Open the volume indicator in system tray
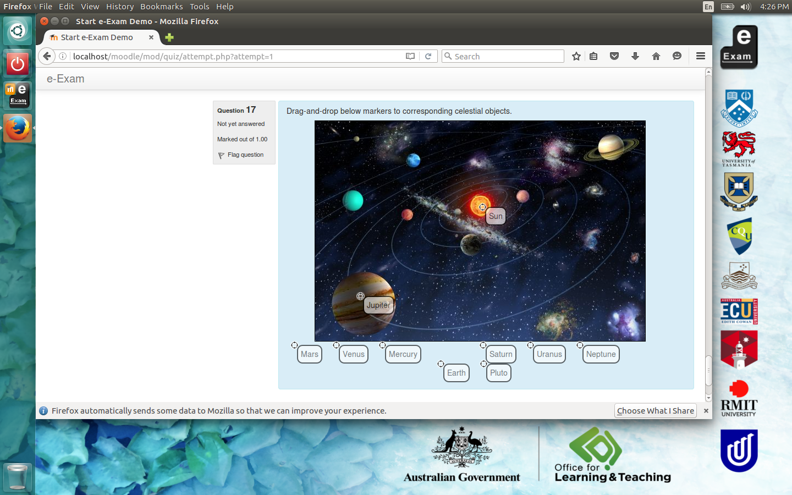The image size is (792, 495). (745, 7)
